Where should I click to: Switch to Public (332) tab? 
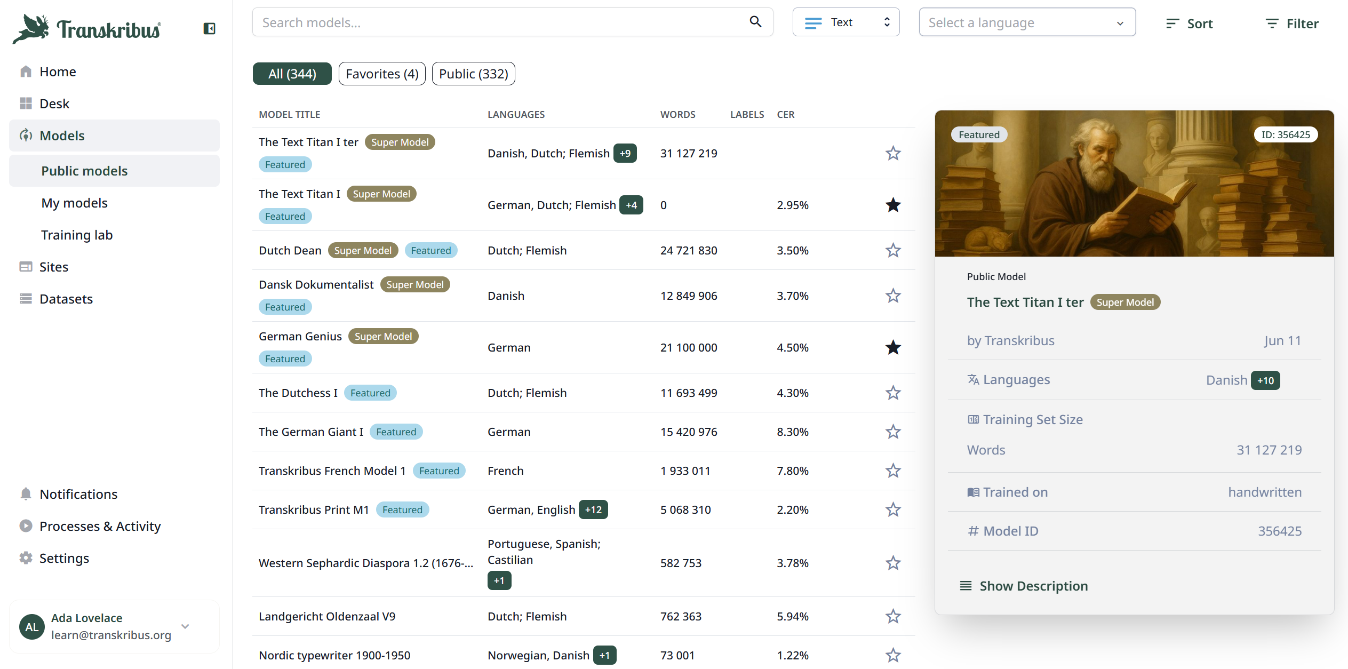click(473, 74)
